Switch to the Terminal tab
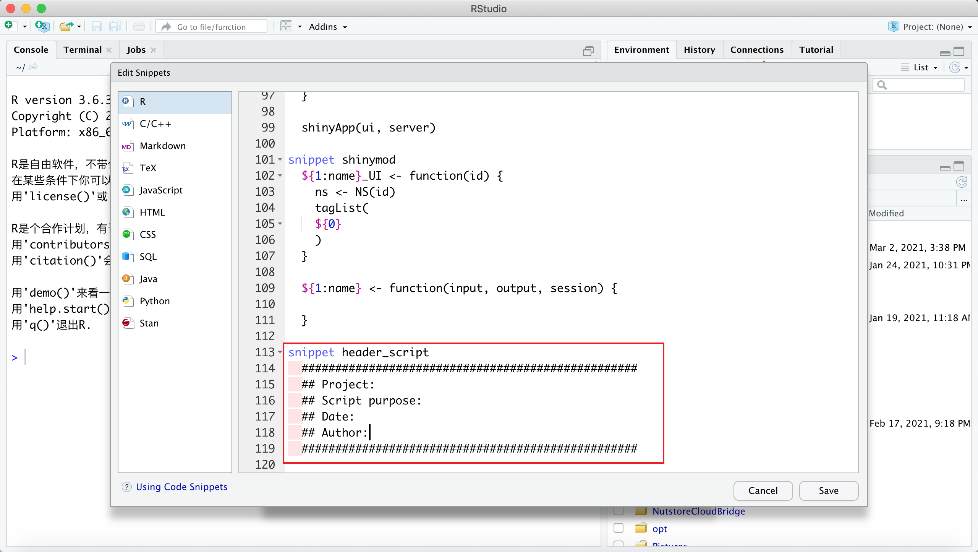This screenshot has height=552, width=978. (82, 50)
